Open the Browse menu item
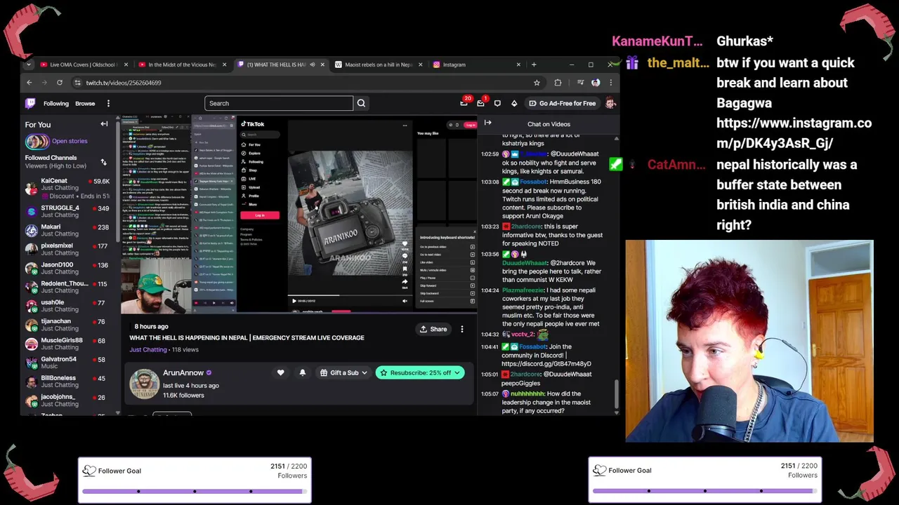This screenshot has height=505, width=899. 85,103
